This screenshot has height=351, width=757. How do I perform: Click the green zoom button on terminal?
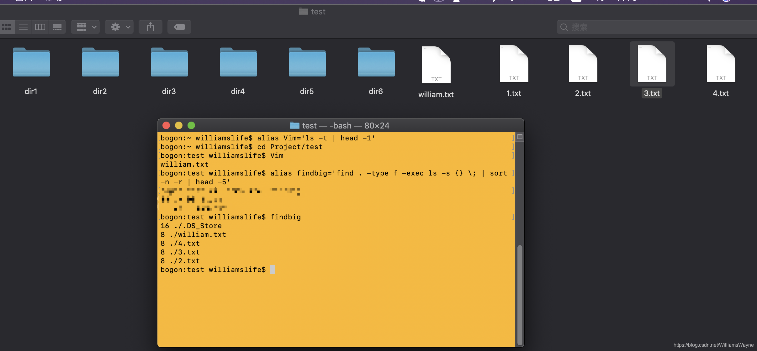191,126
